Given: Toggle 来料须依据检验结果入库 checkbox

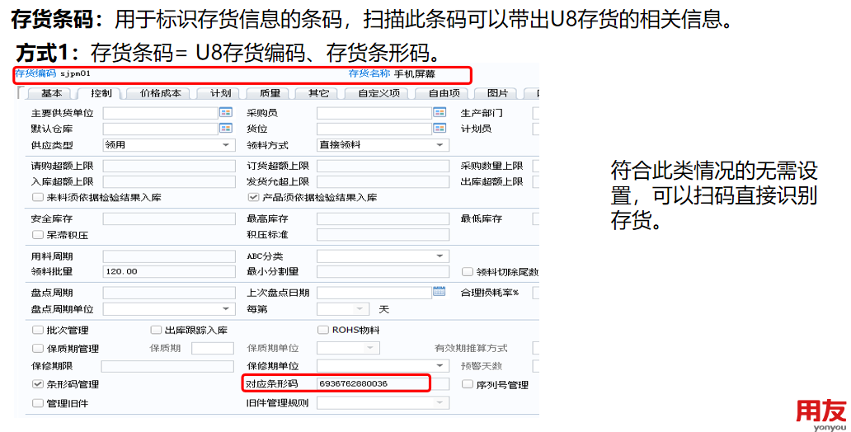Looking at the screenshot, I should click(x=37, y=197).
